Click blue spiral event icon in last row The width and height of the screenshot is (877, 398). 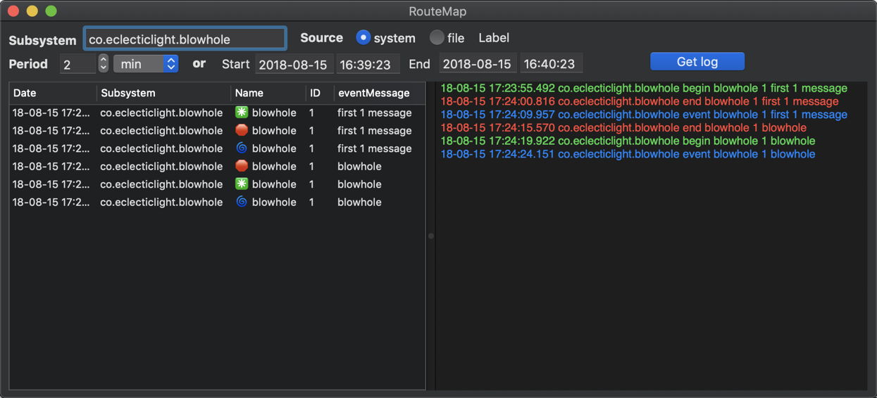coord(242,203)
